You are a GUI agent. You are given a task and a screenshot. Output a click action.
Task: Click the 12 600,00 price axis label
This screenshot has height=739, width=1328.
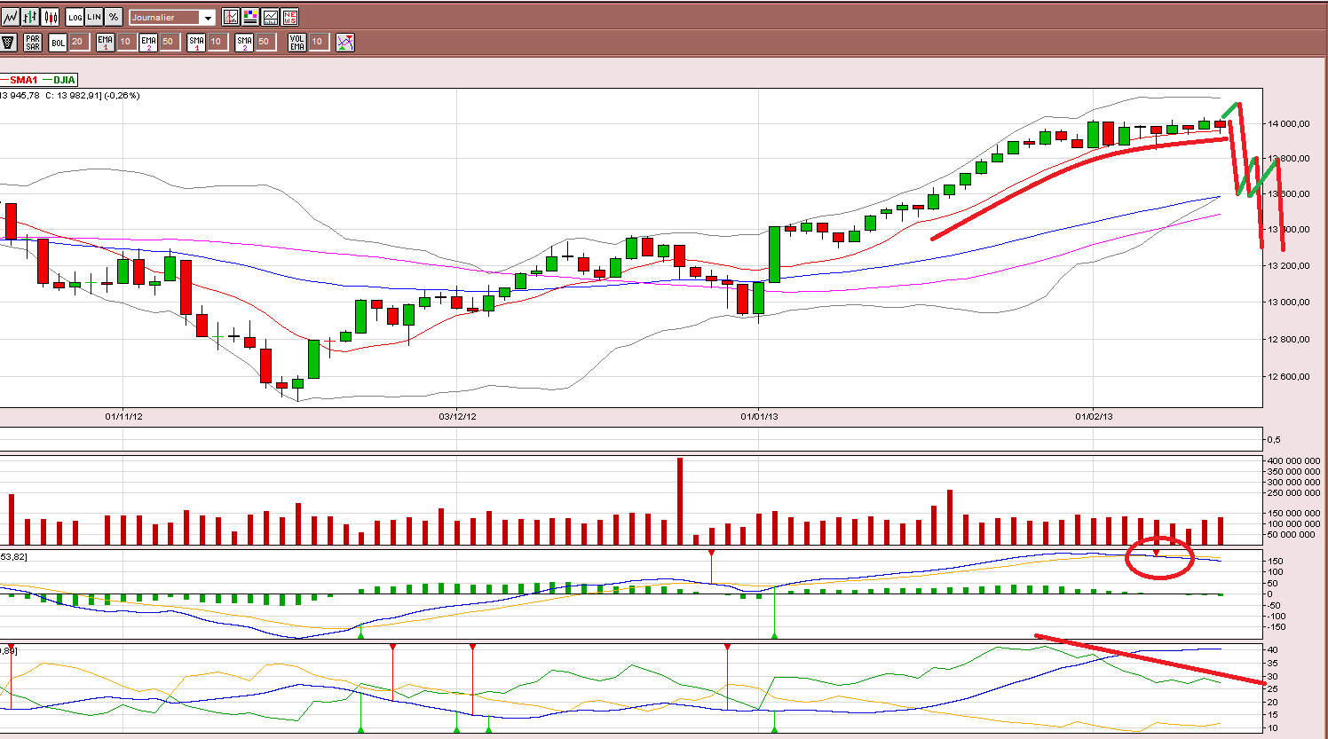point(1287,377)
